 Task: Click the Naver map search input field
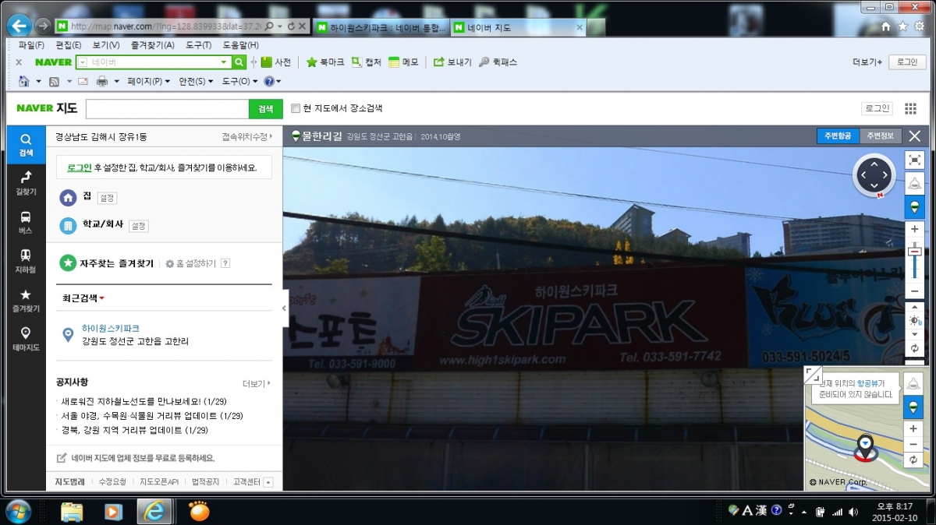[167, 109]
